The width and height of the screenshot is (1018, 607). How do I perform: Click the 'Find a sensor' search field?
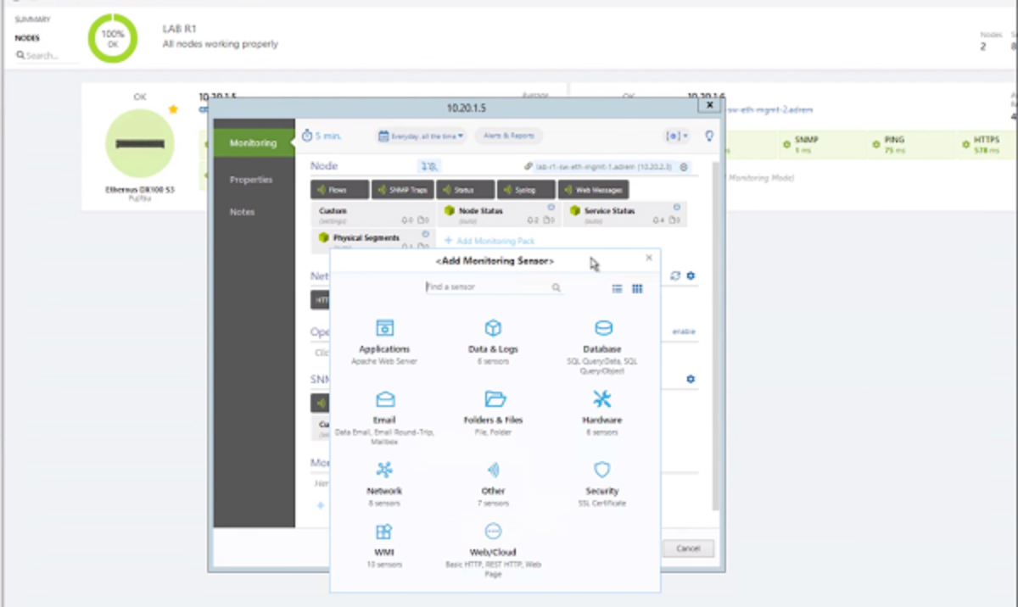(x=488, y=287)
